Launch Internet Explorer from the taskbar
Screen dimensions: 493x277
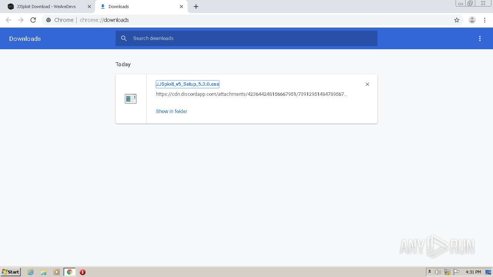point(31,272)
